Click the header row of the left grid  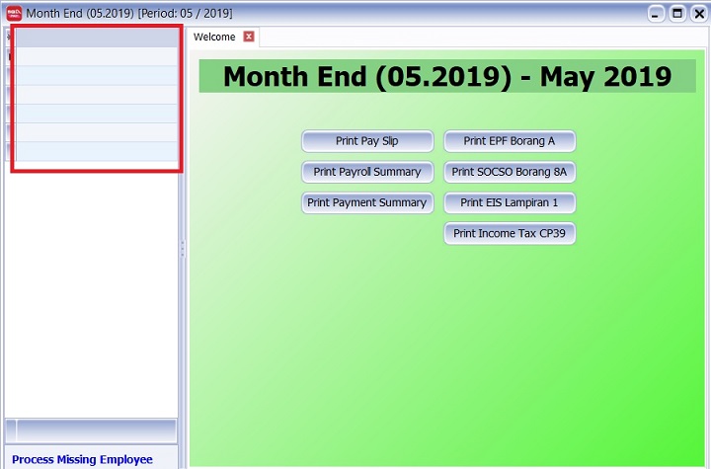pyautogui.click(x=96, y=39)
